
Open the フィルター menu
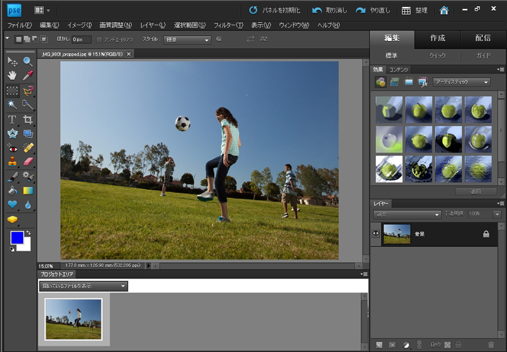tap(228, 25)
